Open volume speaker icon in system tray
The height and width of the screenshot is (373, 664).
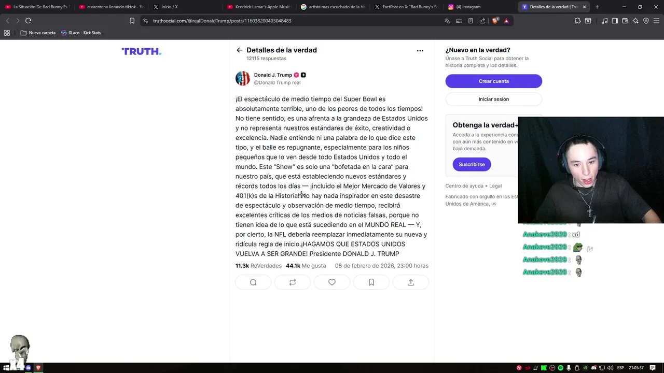(610, 368)
